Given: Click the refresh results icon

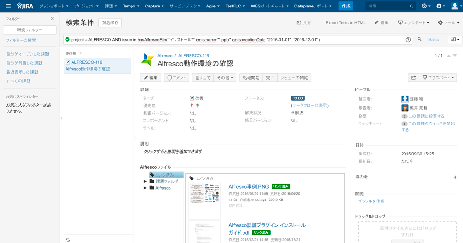Looking at the screenshot, I should [68, 240].
